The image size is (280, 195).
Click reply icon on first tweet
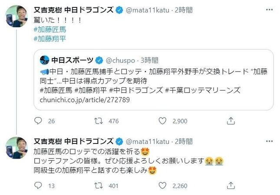38,121
